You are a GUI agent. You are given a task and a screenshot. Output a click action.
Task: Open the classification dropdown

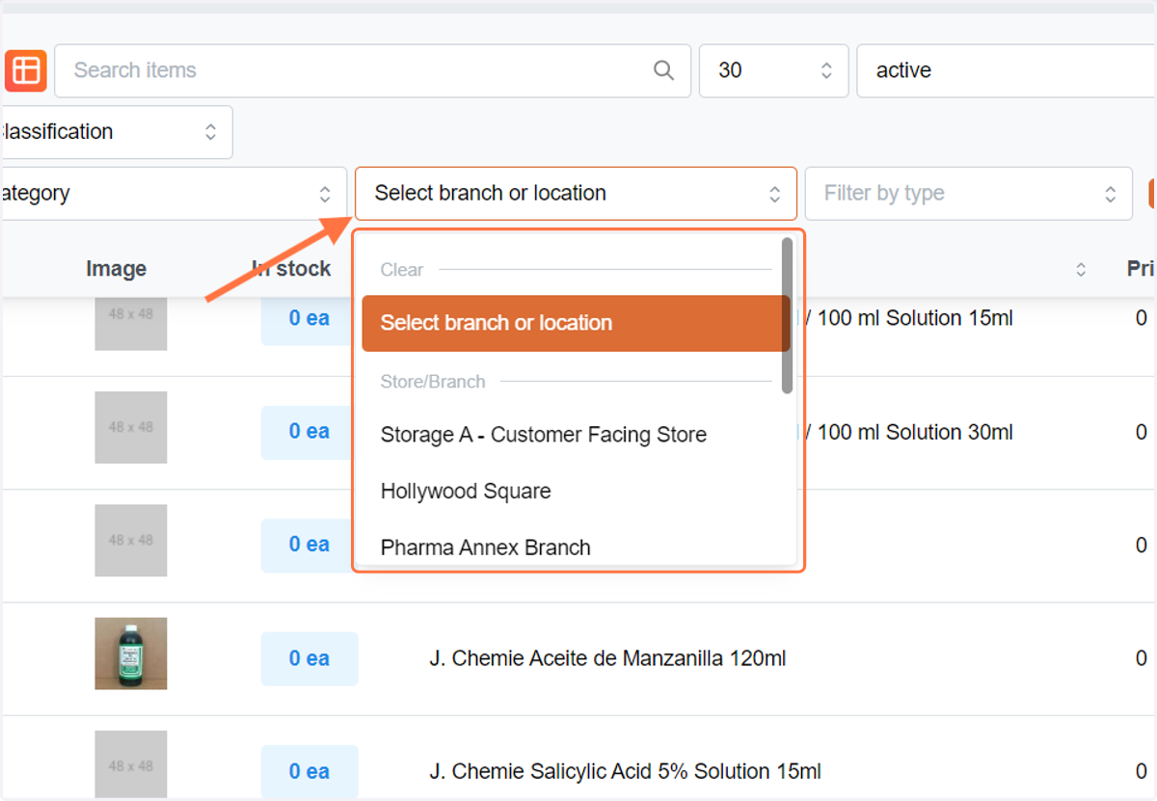pyautogui.click(x=116, y=132)
